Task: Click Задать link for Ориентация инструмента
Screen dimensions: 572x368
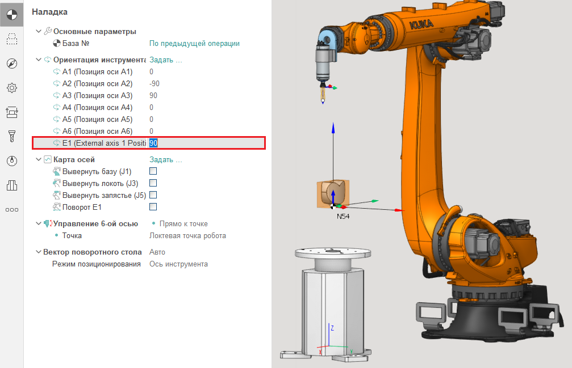Action: [x=165, y=60]
